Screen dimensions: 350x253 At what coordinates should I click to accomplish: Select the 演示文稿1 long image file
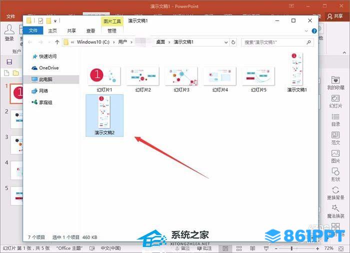(x=297, y=72)
